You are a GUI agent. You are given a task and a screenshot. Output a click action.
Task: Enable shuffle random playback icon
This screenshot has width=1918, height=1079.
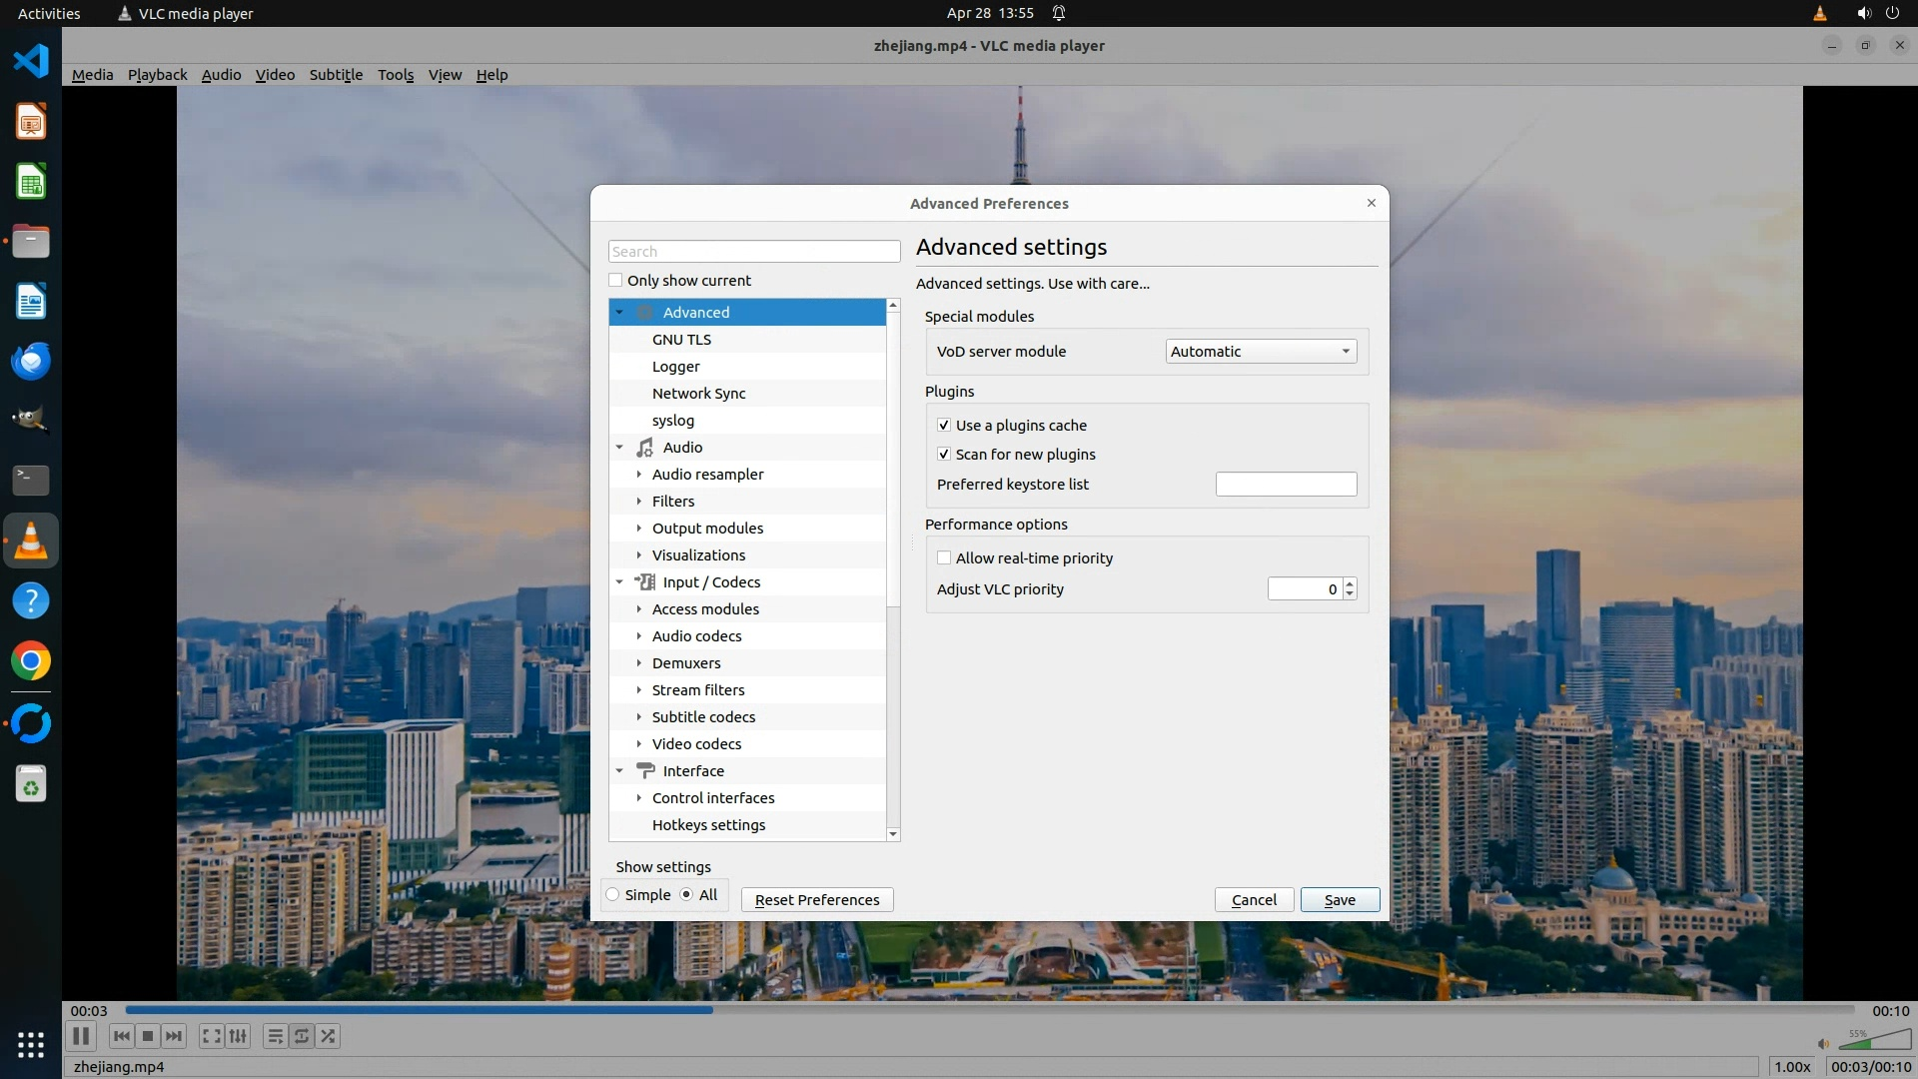(328, 1036)
